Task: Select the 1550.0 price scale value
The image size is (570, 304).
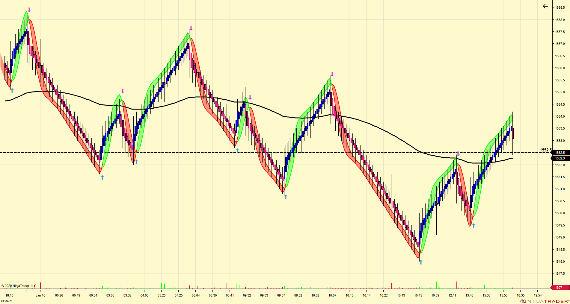Action: [x=560, y=213]
